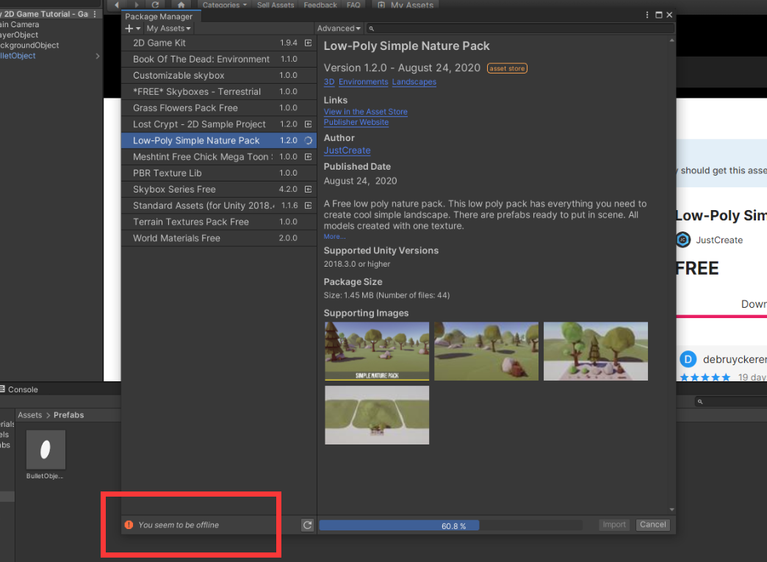Open the Categories dropdown

pos(224,5)
